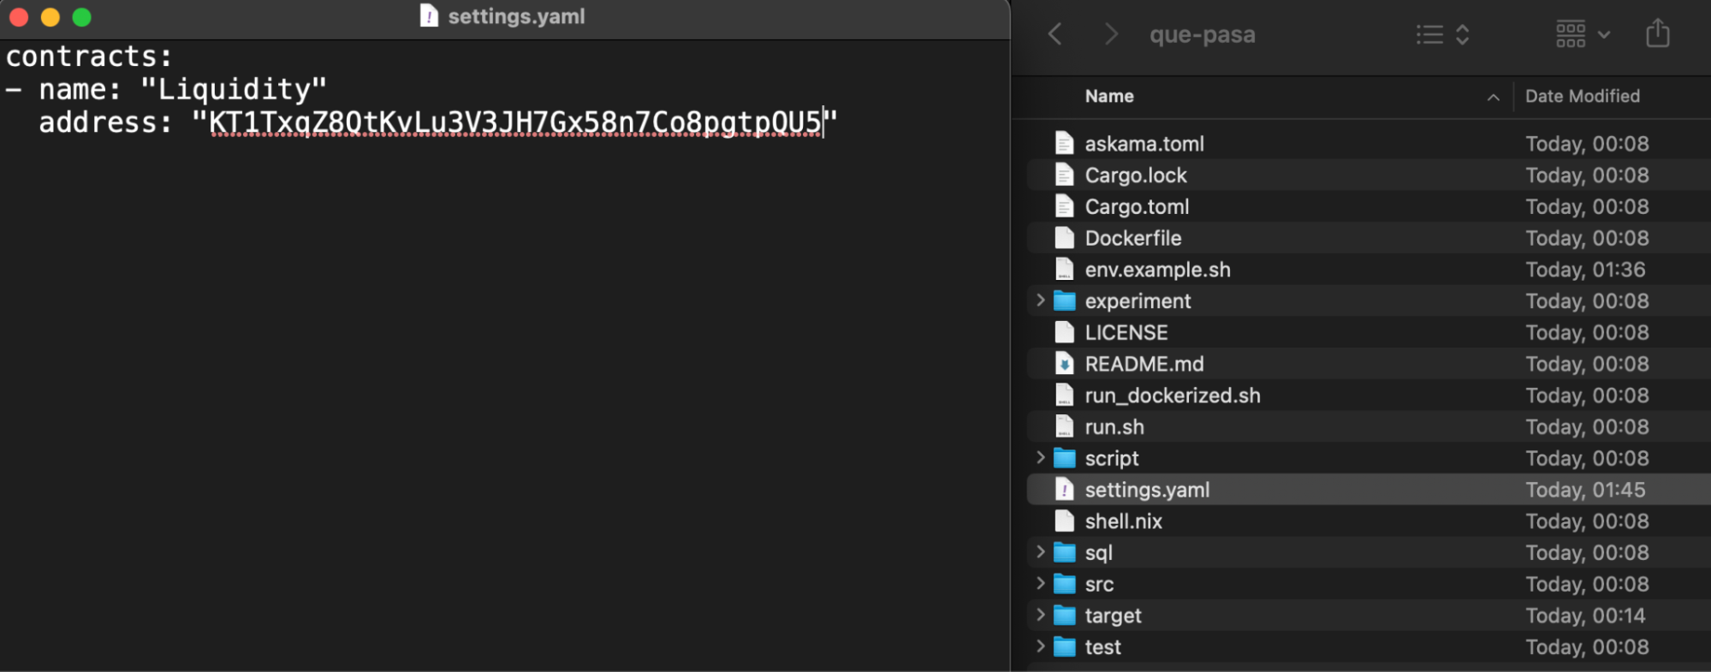Click the settings.yaml title bar document icon

click(x=429, y=16)
